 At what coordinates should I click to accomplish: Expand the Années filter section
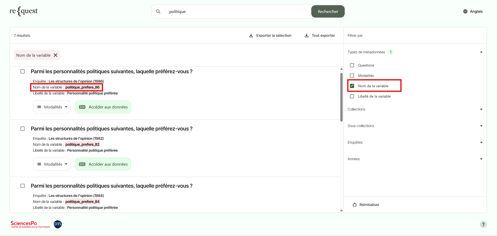(481, 159)
